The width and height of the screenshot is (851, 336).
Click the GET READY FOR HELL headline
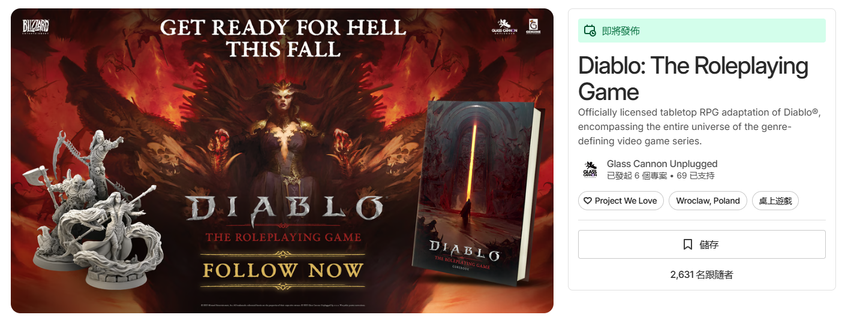tap(283, 38)
